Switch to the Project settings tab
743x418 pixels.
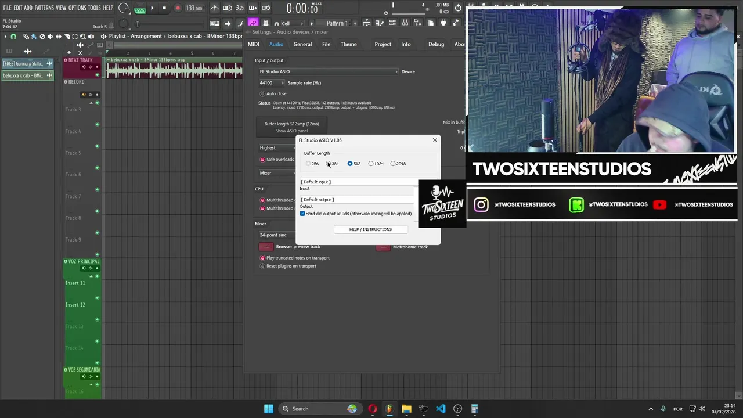pyautogui.click(x=383, y=44)
